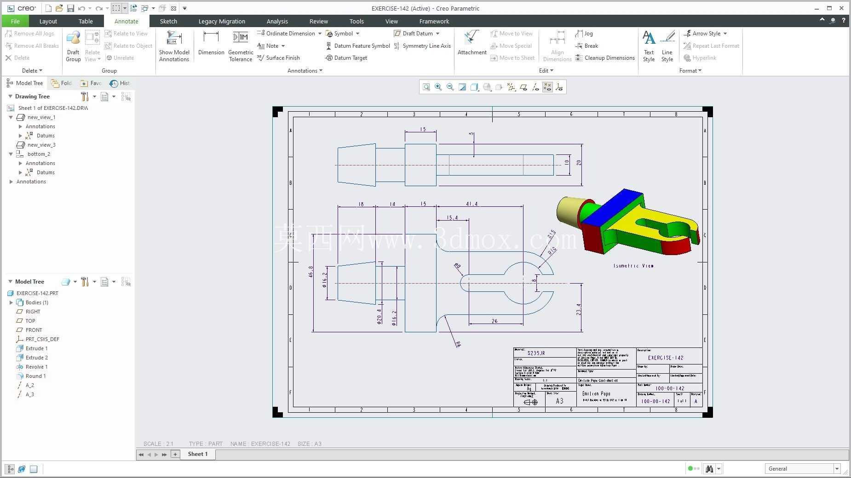Image resolution: width=851 pixels, height=478 pixels.
Task: Click the search binoculars icon in status bar
Action: click(x=709, y=469)
